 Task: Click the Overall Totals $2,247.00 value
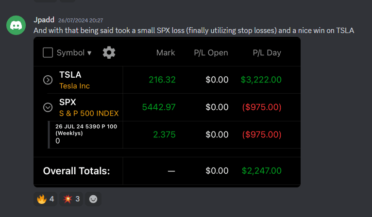coord(261,170)
